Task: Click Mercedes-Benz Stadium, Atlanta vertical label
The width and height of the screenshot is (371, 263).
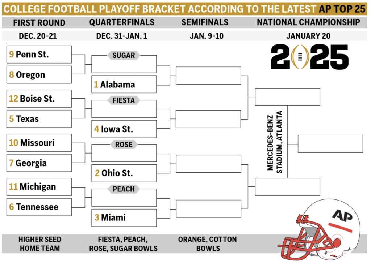Action: pos(275,142)
